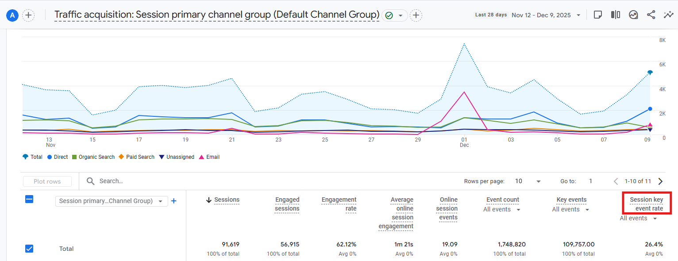Image resolution: width=678 pixels, height=261 pixels.
Task: Click the average engagement value '1m 21s'
Action: (404, 244)
